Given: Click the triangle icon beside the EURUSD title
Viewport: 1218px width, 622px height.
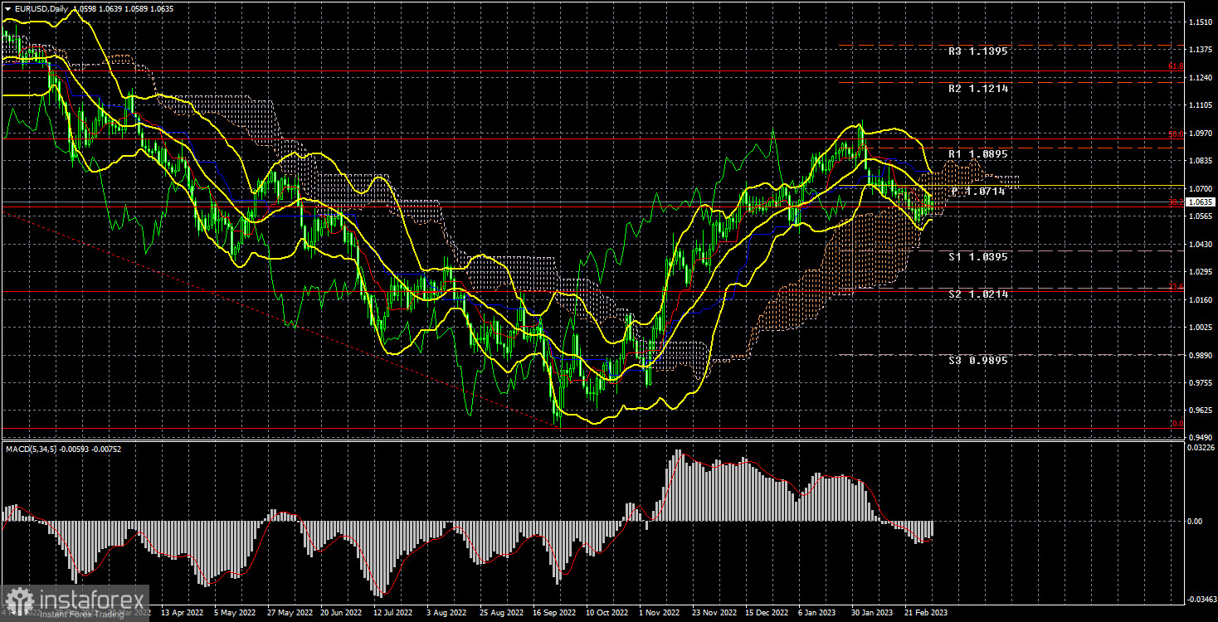Looking at the screenshot, I should pos(7,7).
